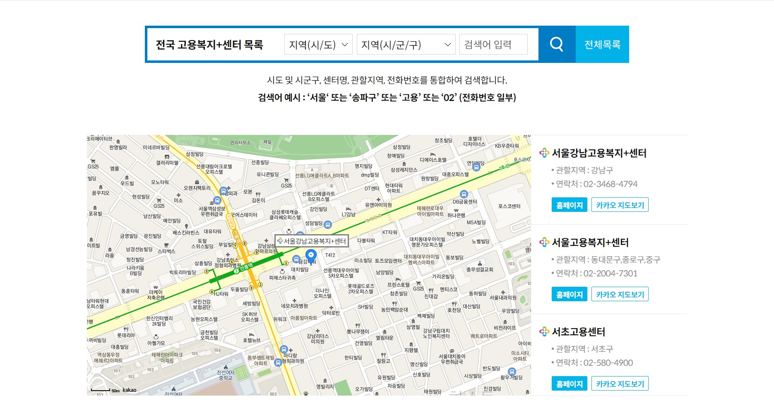
Task: Select the 서울고용복지+센터 list title
Action: pos(590,242)
